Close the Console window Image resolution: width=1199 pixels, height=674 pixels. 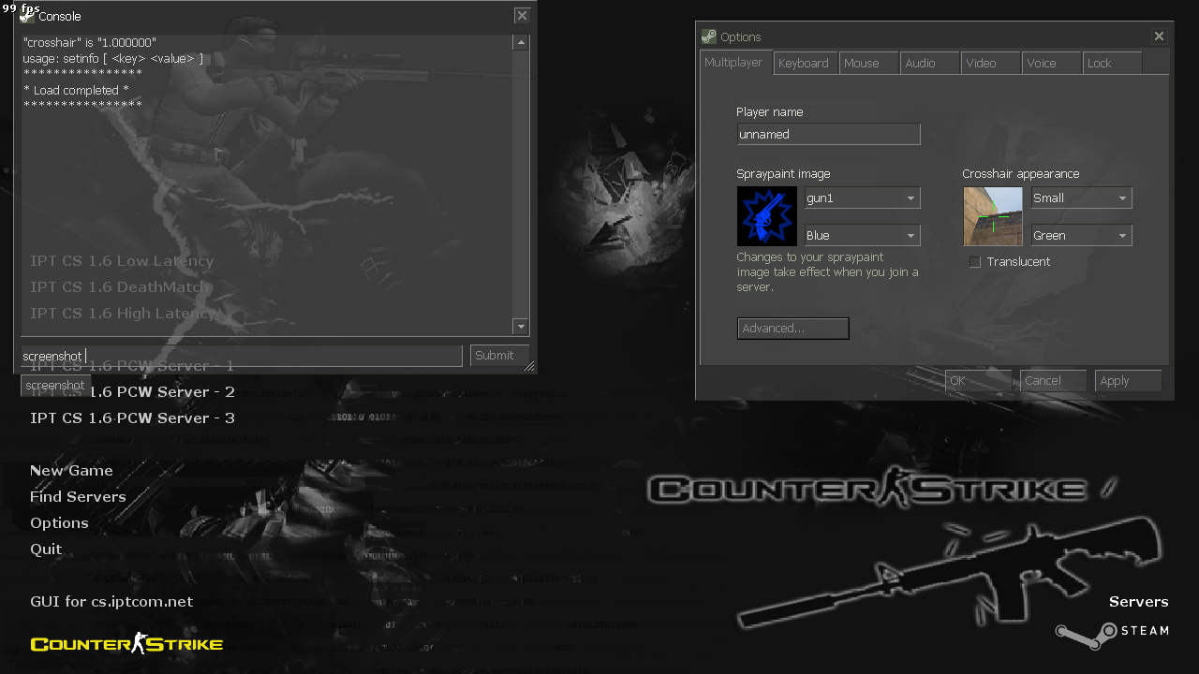coord(522,15)
